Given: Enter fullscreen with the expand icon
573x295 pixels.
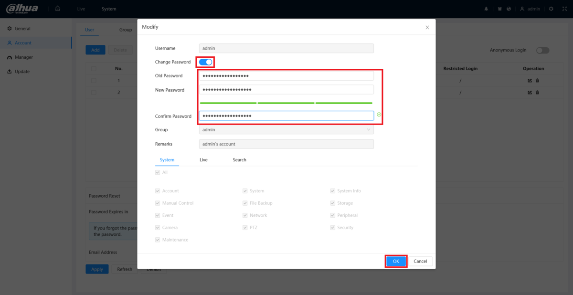Looking at the screenshot, I should tap(564, 9).
